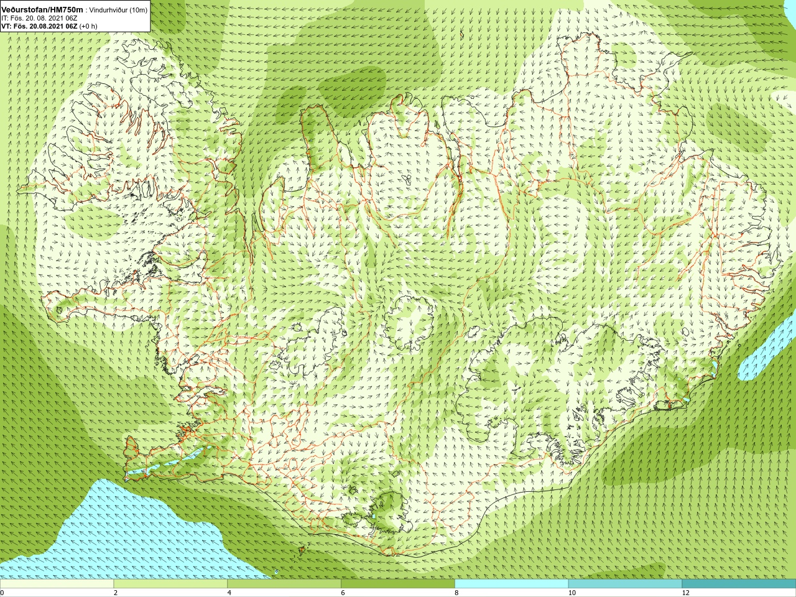This screenshot has width=796, height=597.
Task: Click the title text "Veðurstofan/HM750m"
Action: (42, 9)
